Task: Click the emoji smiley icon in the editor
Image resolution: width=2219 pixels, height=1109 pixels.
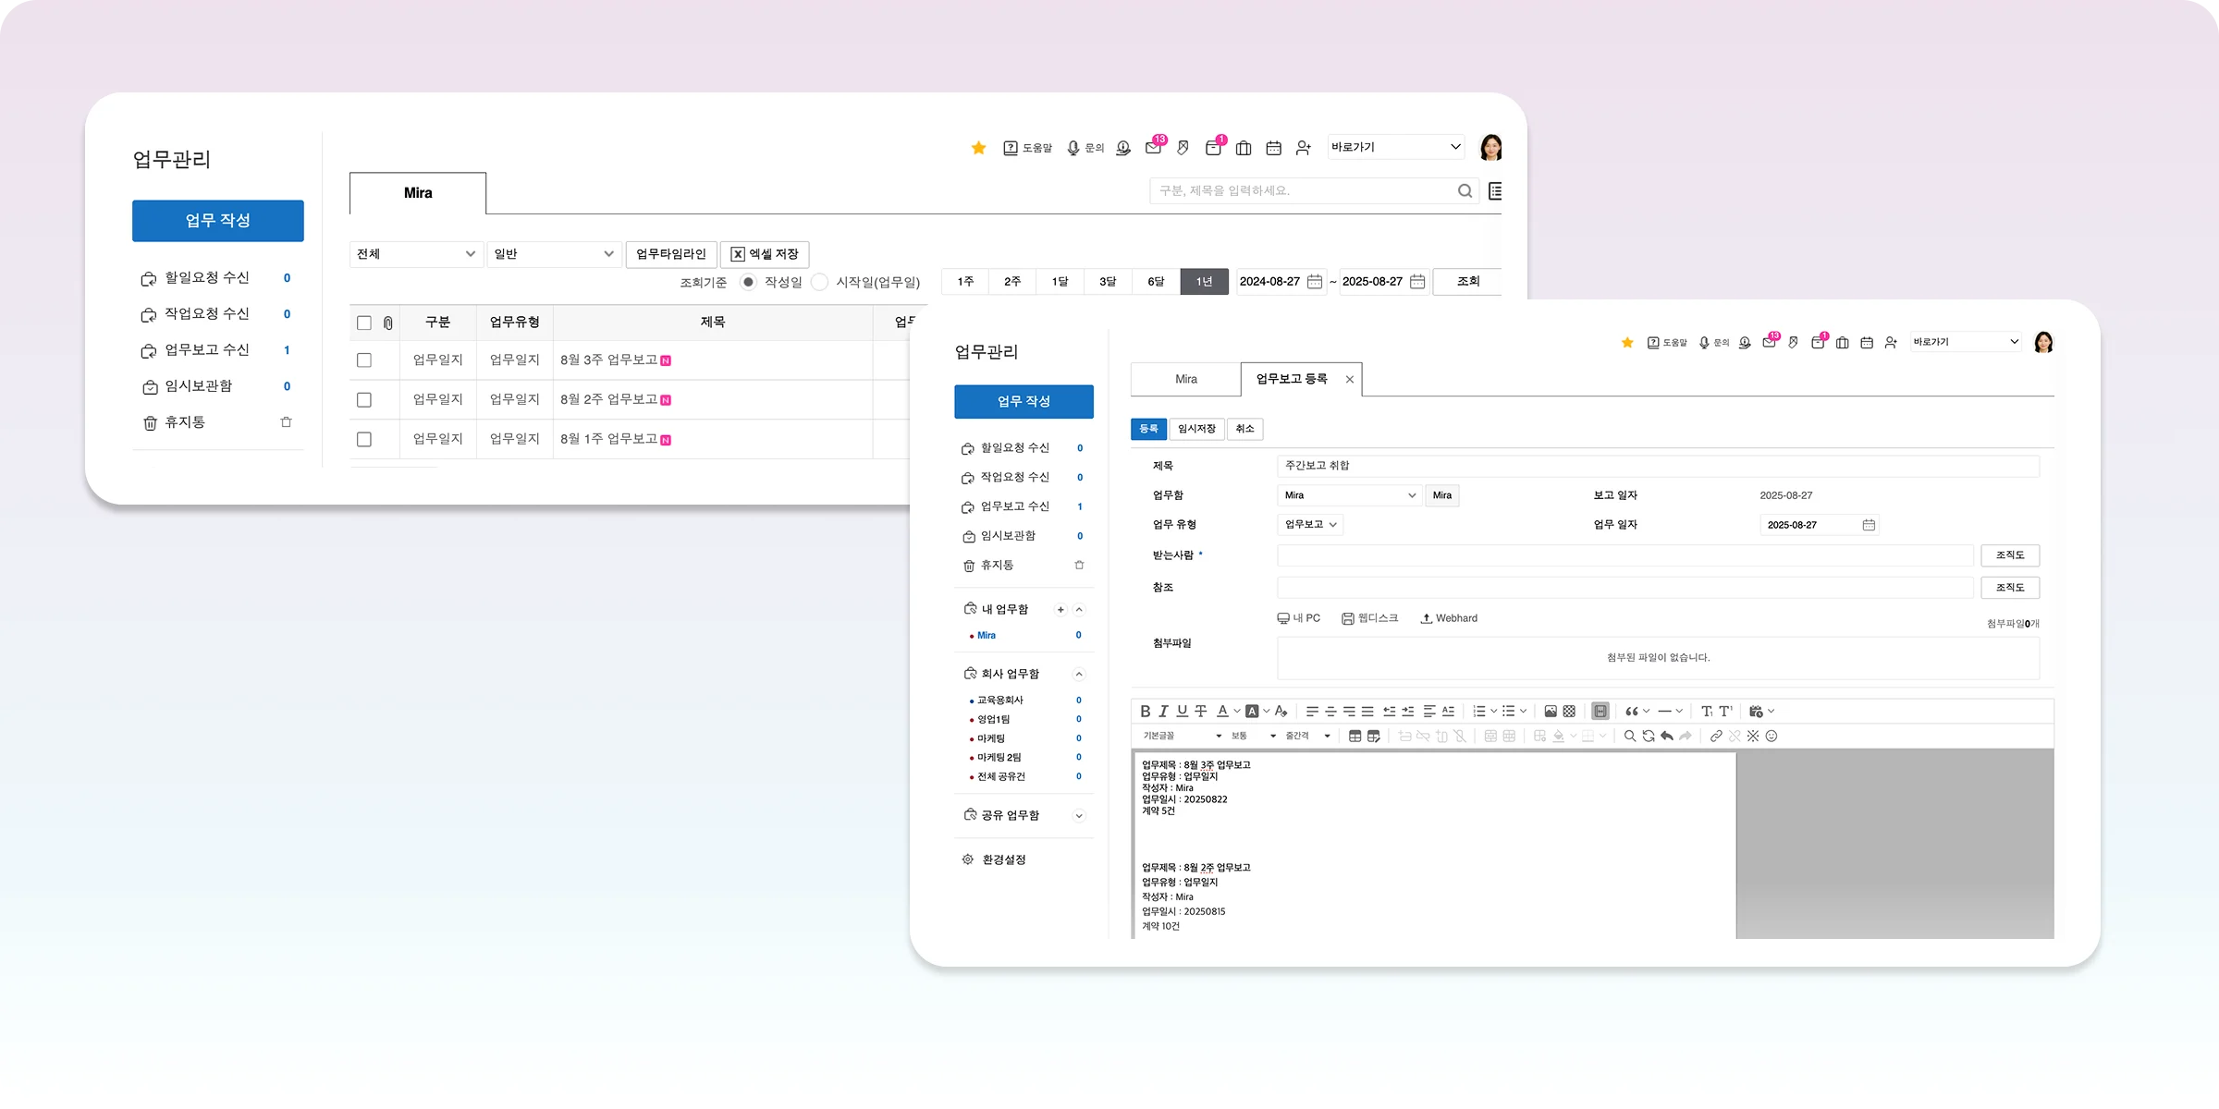Action: point(1772,736)
